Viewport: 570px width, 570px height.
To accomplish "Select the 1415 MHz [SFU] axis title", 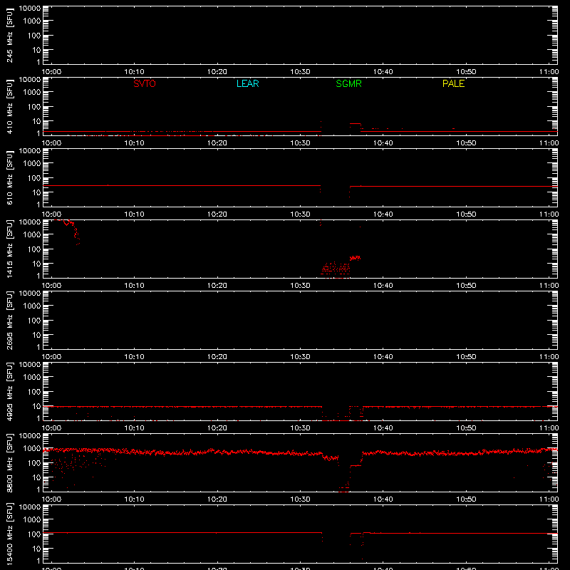I will point(9,249).
